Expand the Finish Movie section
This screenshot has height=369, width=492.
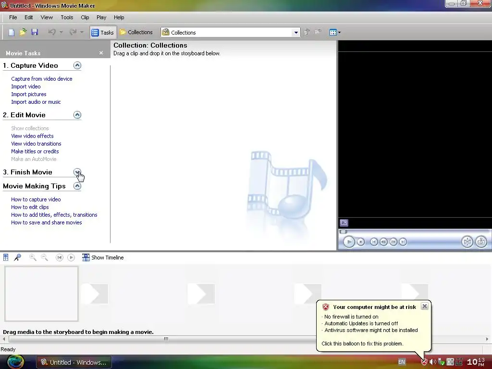tap(77, 172)
